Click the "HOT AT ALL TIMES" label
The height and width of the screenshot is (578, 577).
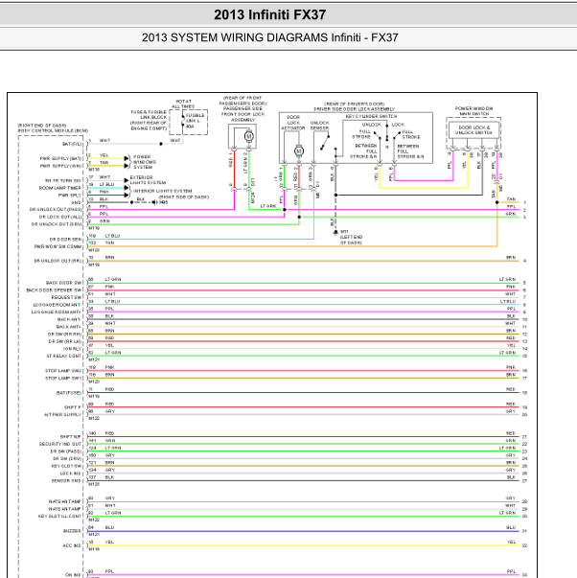click(183, 104)
